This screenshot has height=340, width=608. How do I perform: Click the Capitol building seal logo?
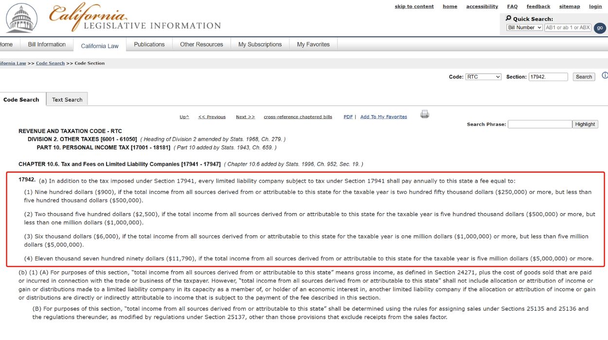20,18
